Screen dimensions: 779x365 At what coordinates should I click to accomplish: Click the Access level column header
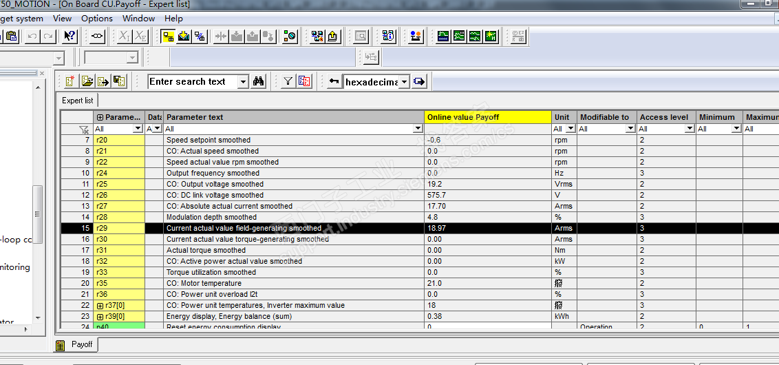(666, 117)
